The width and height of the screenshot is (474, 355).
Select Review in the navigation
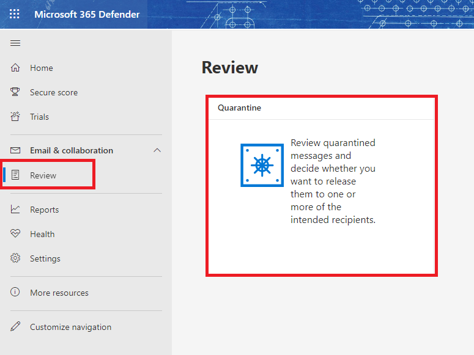coord(43,175)
